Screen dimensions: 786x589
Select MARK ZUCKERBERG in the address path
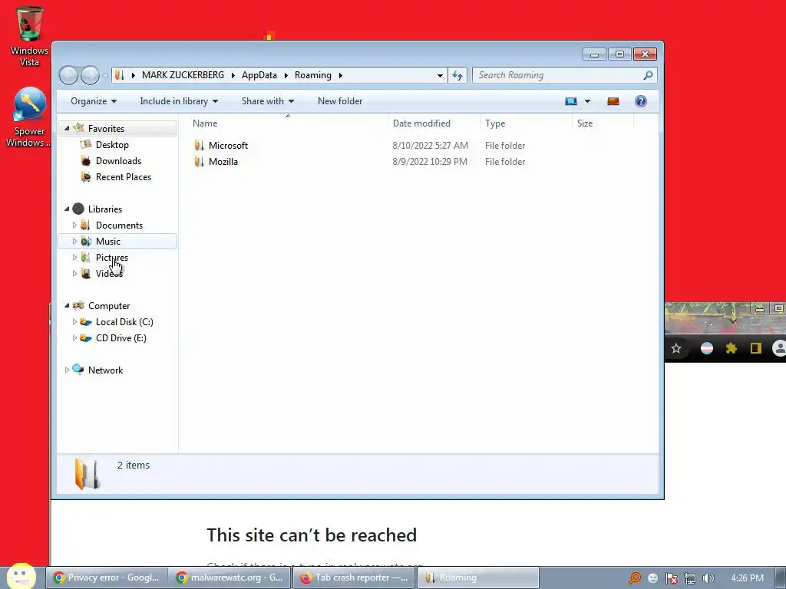[x=183, y=75]
